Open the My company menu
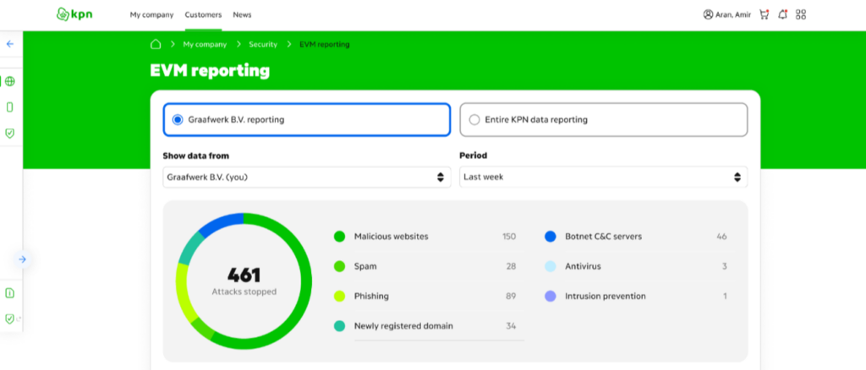866x370 pixels. [x=151, y=14]
